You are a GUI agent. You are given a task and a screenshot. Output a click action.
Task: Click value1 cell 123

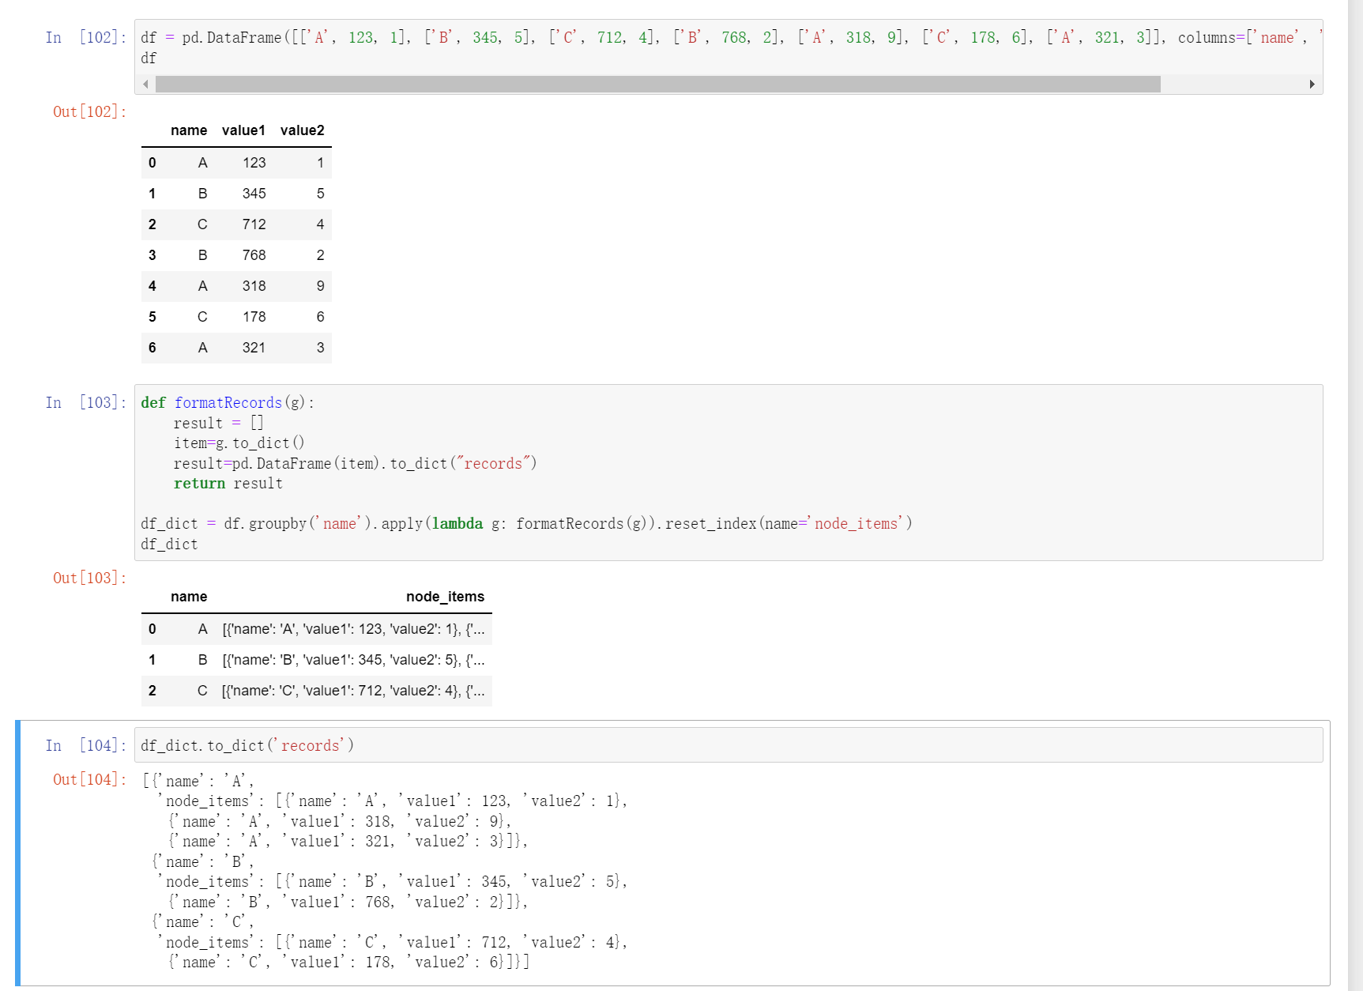point(254,163)
